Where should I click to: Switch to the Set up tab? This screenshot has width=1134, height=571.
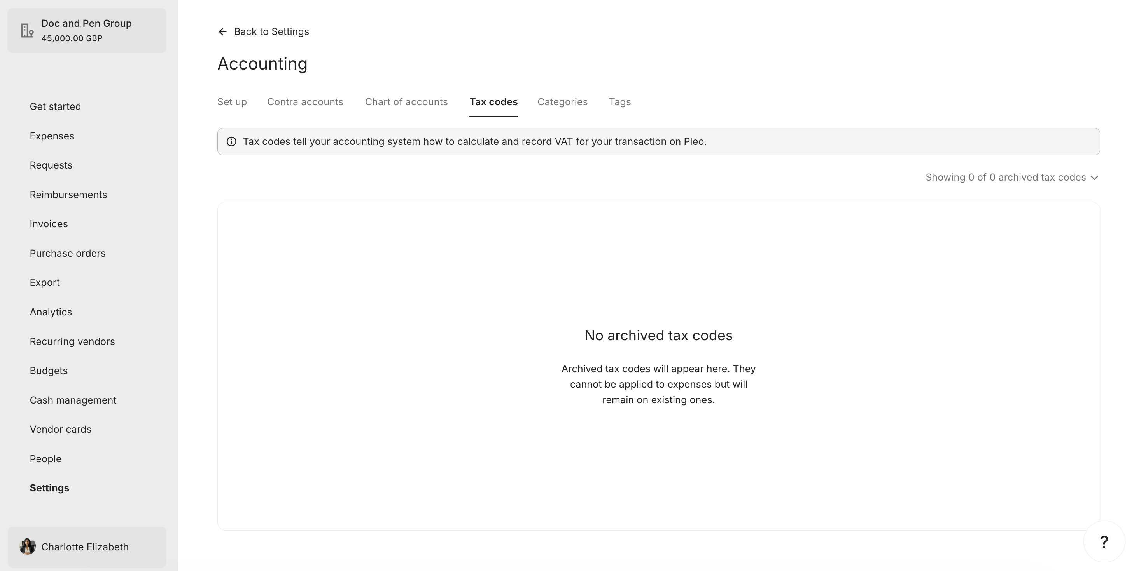click(x=232, y=102)
